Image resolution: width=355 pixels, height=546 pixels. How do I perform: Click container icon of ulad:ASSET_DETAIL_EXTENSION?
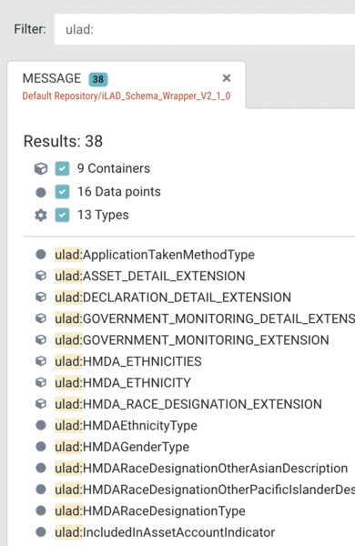[x=41, y=276]
